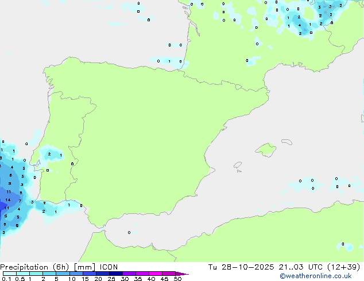Click the 25–30 mm legend swatch
Viewport: 364px width, 281px height.
pyautogui.click(x=116, y=274)
